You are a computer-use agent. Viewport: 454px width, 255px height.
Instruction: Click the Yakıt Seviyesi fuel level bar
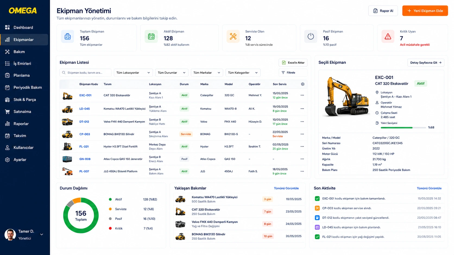click(403, 128)
